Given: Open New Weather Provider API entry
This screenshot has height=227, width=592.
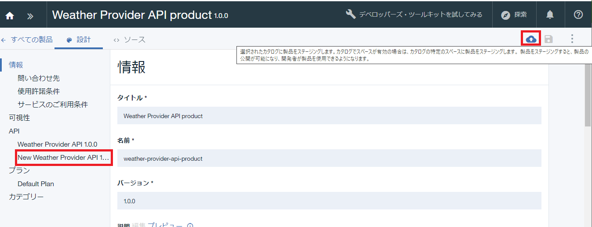Looking at the screenshot, I should tap(63, 157).
